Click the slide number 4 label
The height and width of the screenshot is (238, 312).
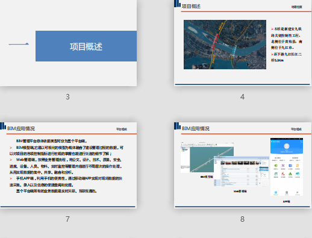pyautogui.click(x=242, y=97)
